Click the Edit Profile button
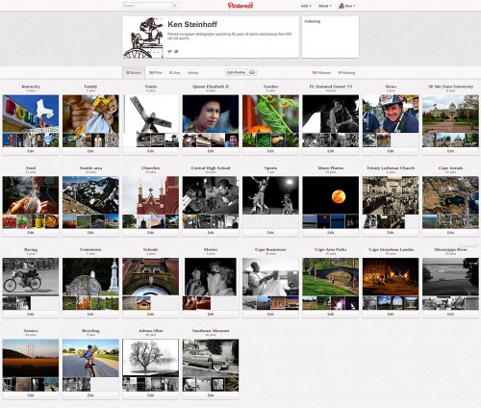The height and width of the screenshot is (408, 481). [236, 72]
